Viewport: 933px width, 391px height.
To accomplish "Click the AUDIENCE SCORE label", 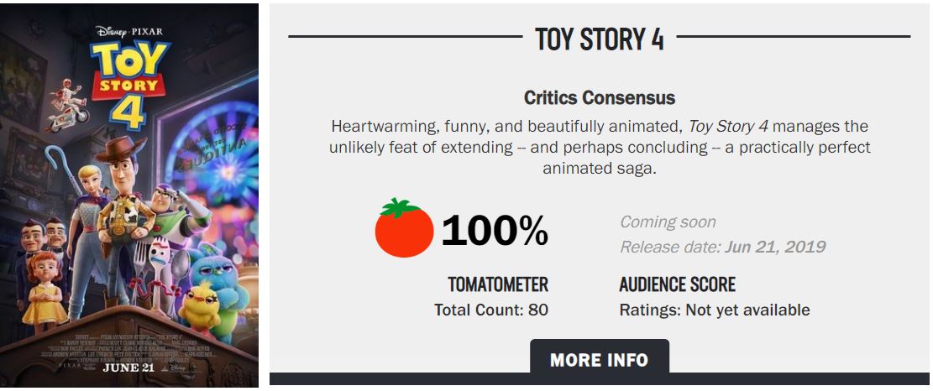I will [x=677, y=284].
